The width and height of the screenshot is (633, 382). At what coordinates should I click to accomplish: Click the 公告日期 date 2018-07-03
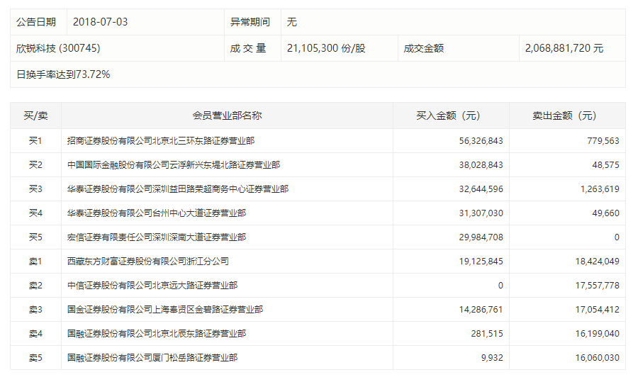100,22
